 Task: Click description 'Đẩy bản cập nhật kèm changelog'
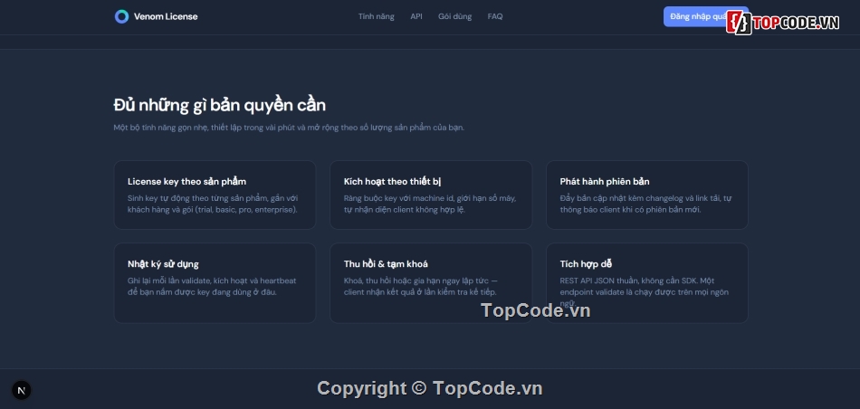[x=645, y=204]
